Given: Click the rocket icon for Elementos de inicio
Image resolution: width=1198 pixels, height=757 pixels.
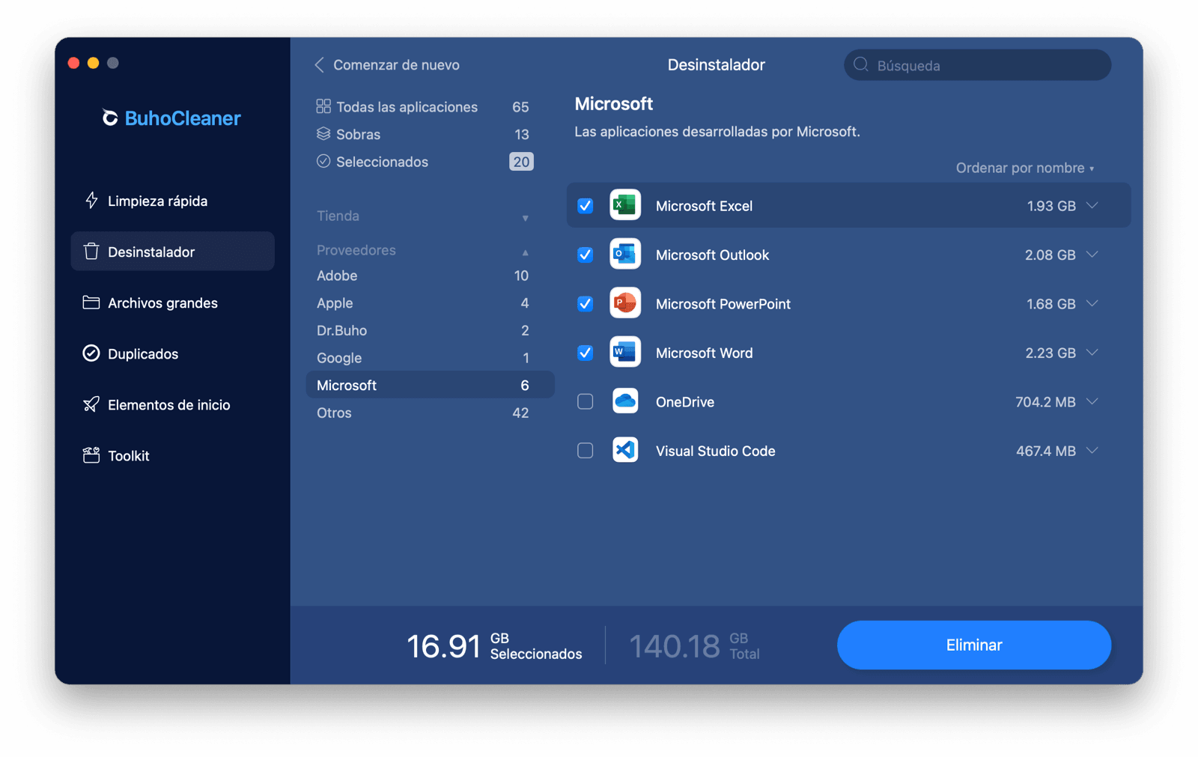Looking at the screenshot, I should click(x=91, y=404).
